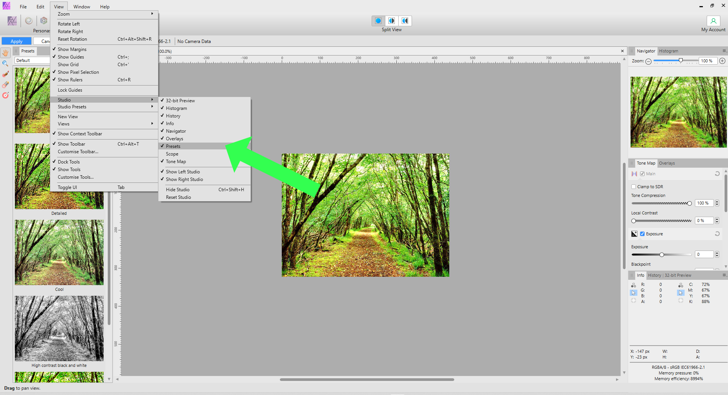Click Navigator zoom in plus icon
This screenshot has height=395, width=728.
coord(722,61)
